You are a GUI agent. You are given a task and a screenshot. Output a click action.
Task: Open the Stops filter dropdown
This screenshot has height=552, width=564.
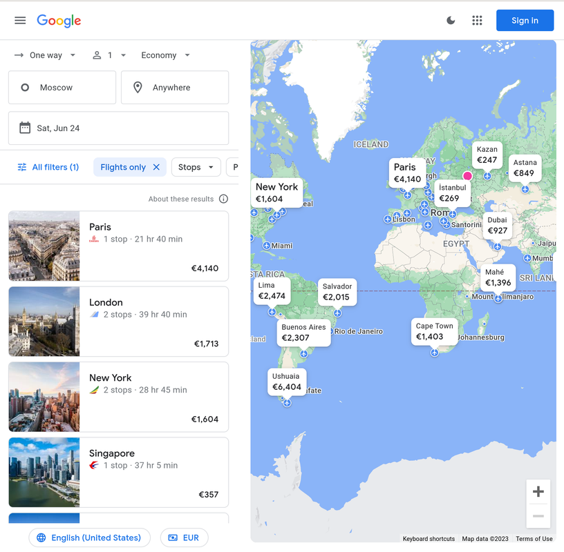coord(196,167)
